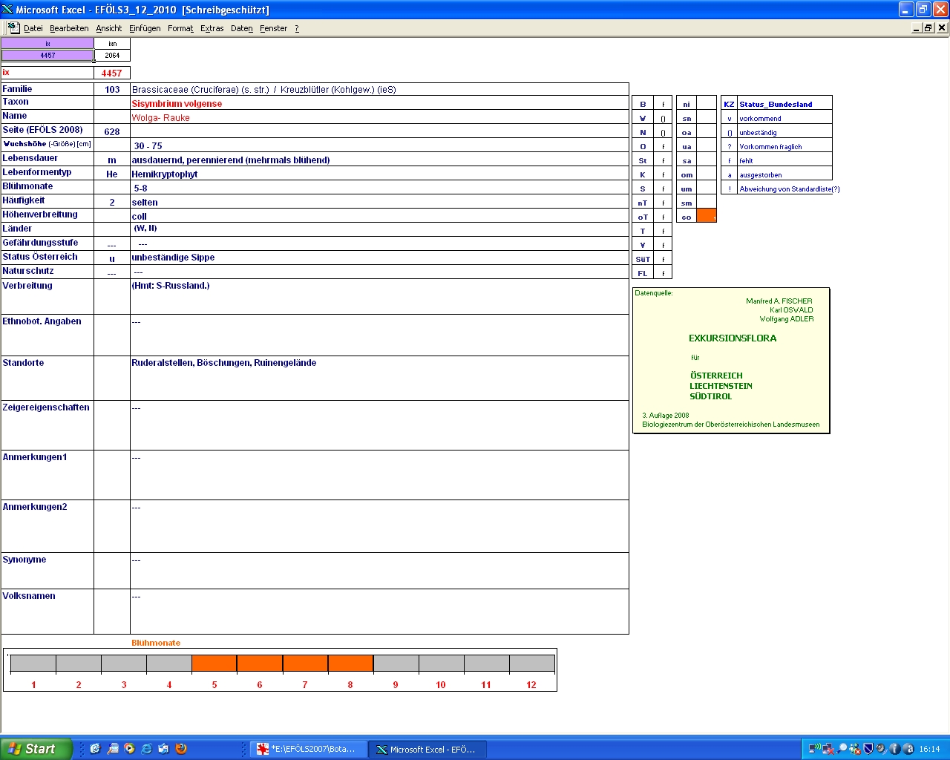Open the Ansicht menu
Image resolution: width=950 pixels, height=760 pixels.
pyautogui.click(x=108, y=28)
